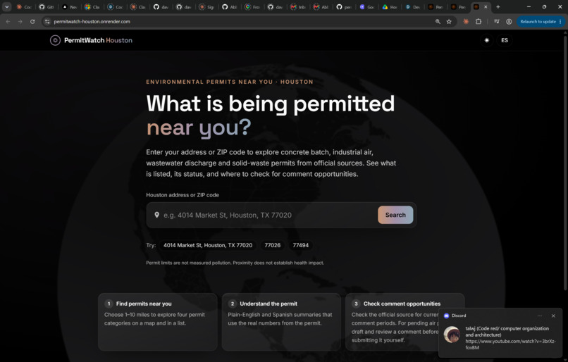The image size is (568, 362).
Task: Bookmark this page with star icon
Action: pyautogui.click(x=449, y=22)
